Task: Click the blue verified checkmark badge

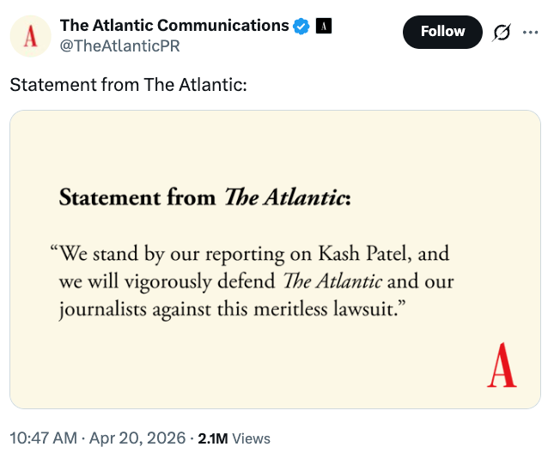Action: pyautogui.click(x=301, y=26)
